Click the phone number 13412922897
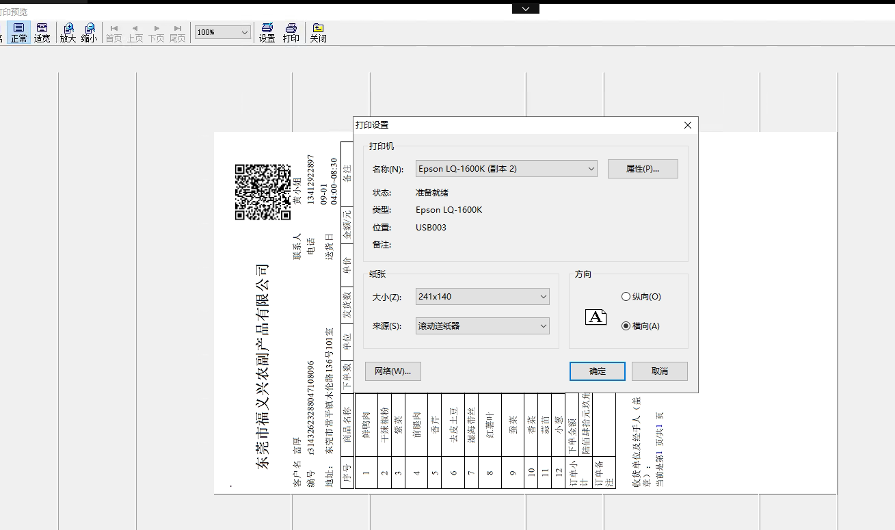The image size is (895, 530). click(x=311, y=180)
